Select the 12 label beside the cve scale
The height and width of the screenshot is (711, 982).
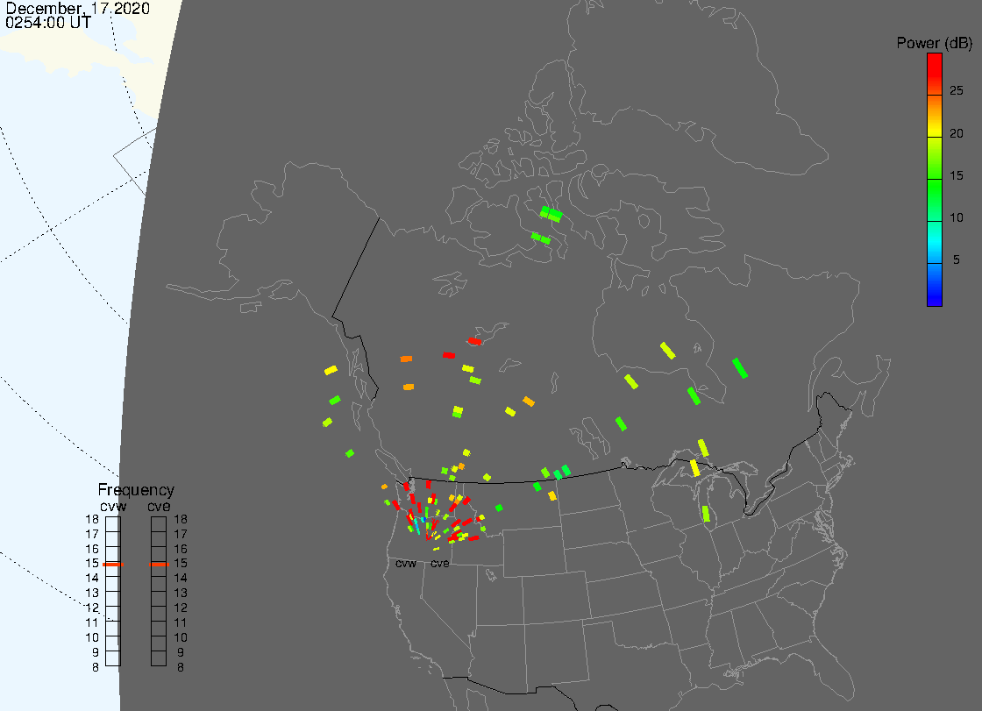pyautogui.click(x=181, y=608)
